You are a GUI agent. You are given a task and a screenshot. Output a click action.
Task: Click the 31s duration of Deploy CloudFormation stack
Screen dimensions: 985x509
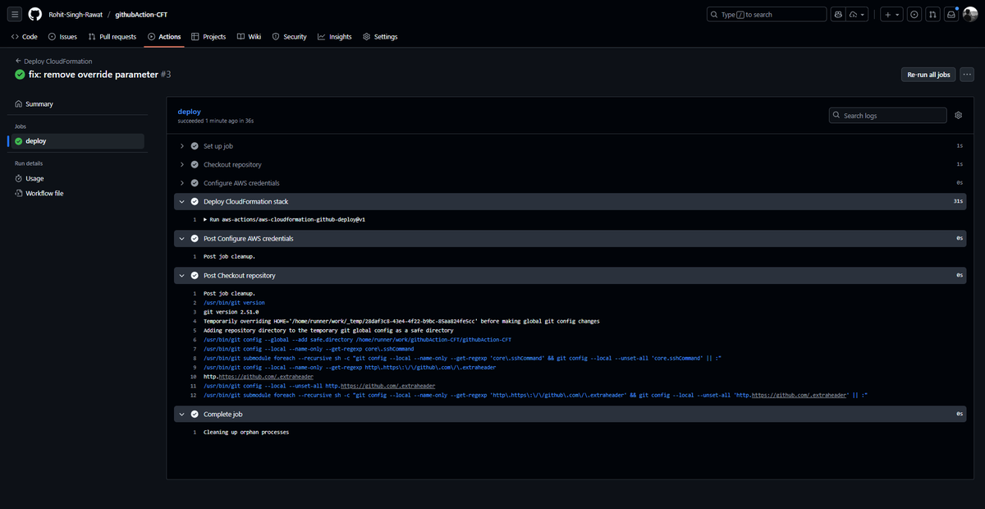point(958,201)
